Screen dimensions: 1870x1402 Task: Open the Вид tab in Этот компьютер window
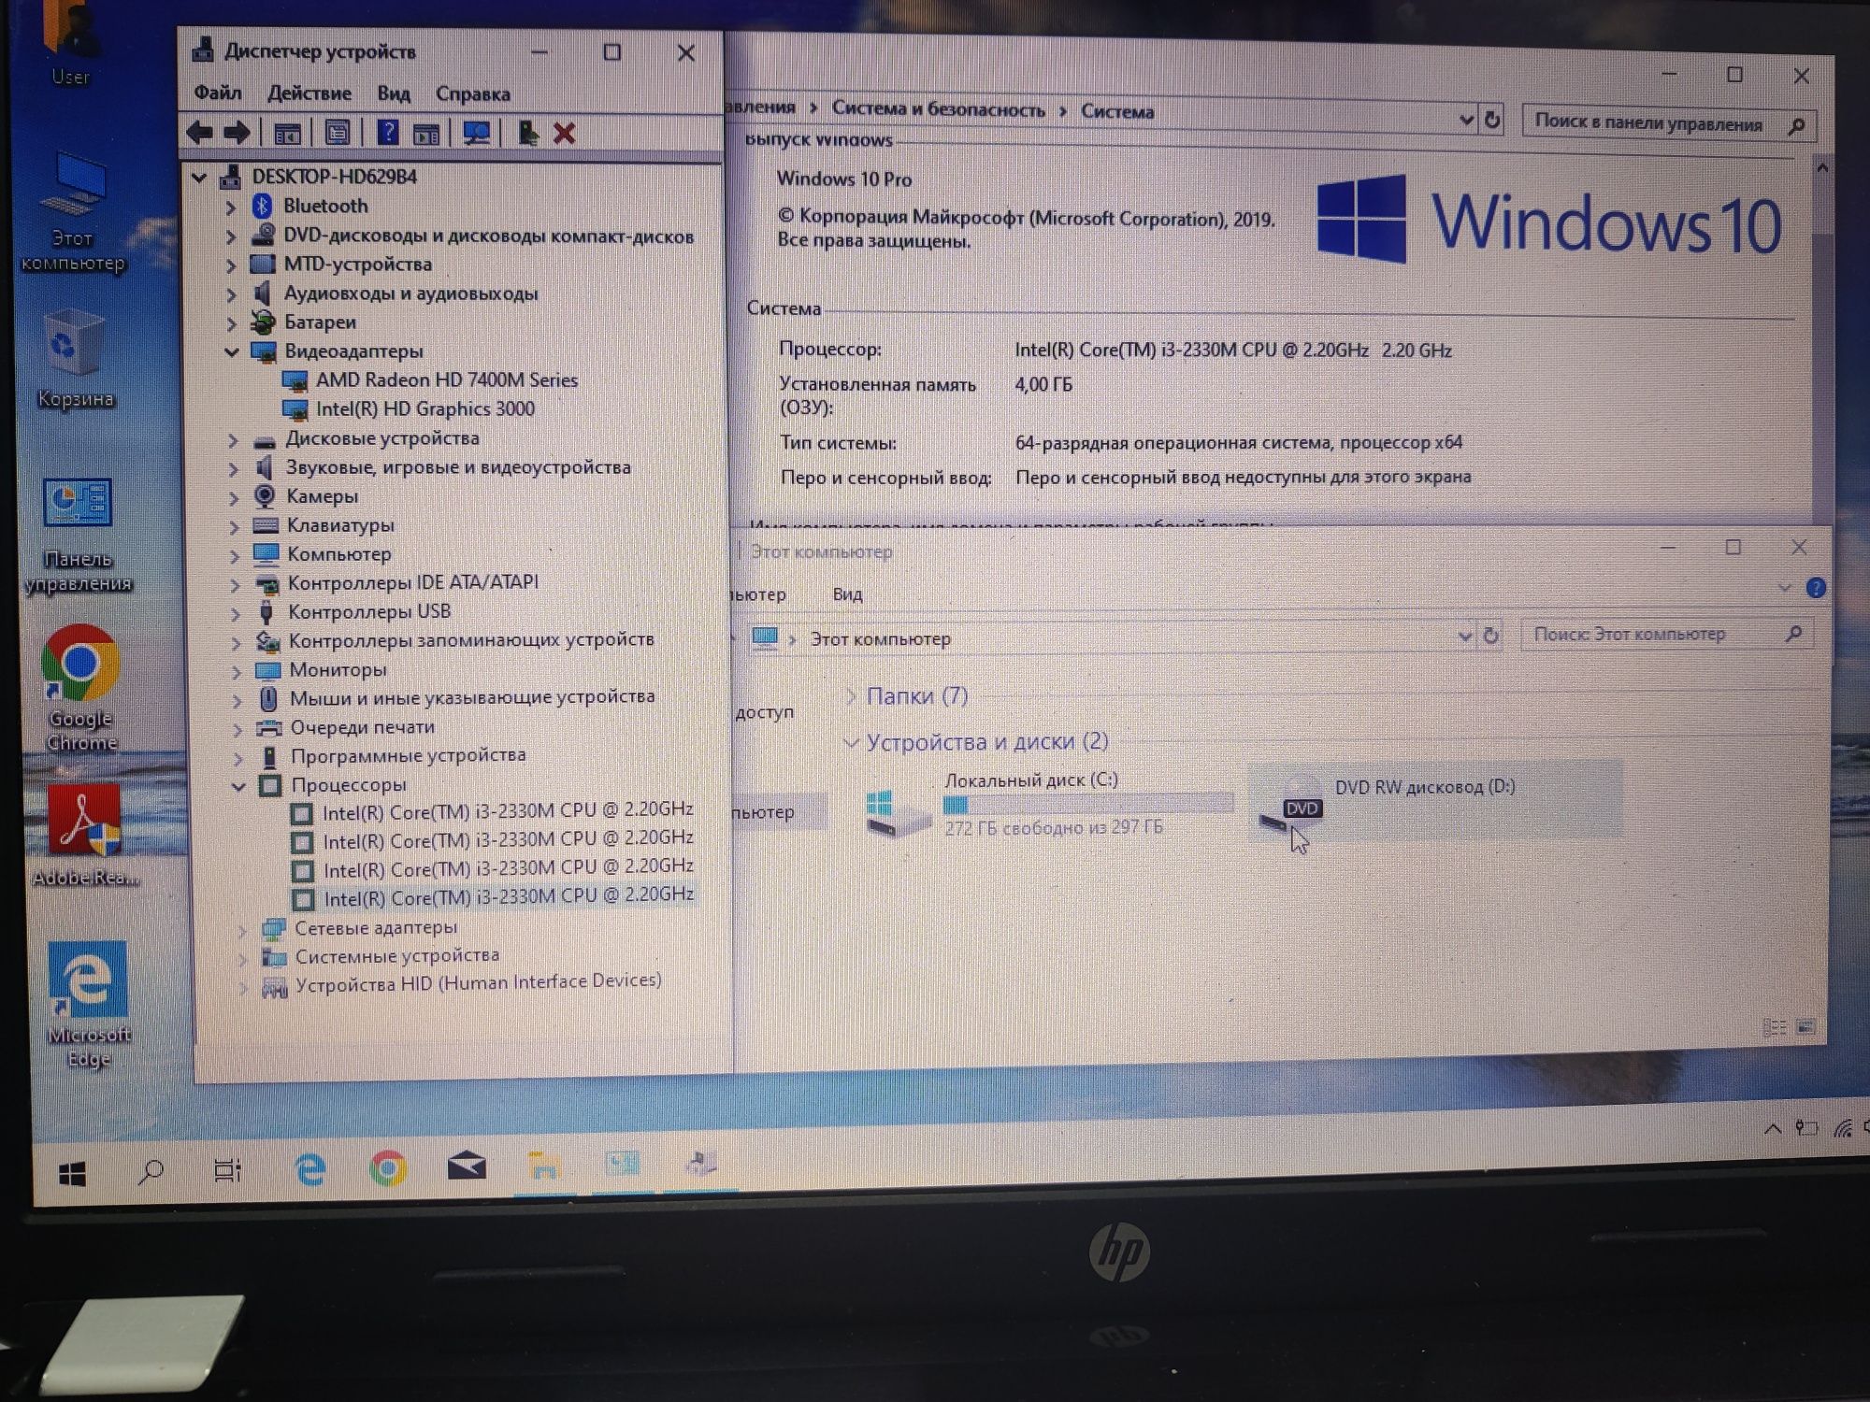point(847,594)
